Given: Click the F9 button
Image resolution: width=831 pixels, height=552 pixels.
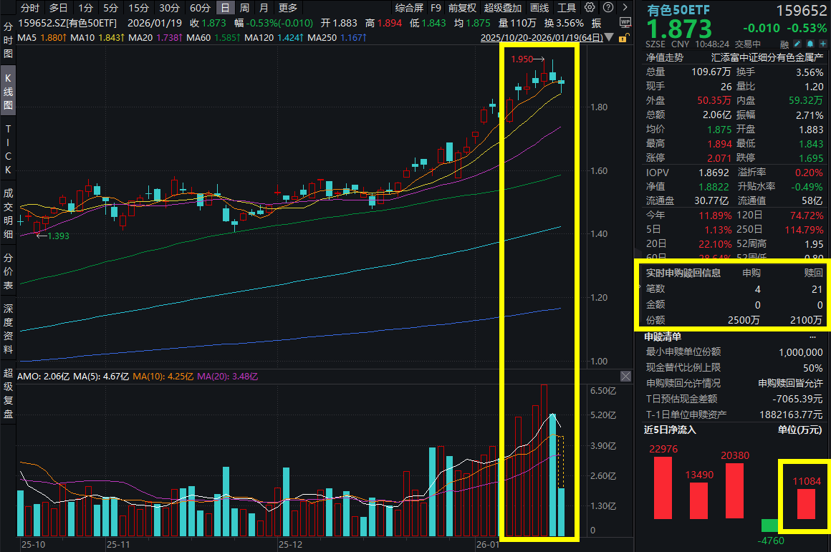Looking at the screenshot, I should pos(436,8).
